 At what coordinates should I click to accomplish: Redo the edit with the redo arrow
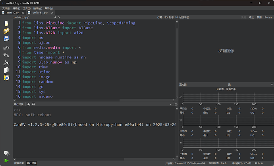6,55
